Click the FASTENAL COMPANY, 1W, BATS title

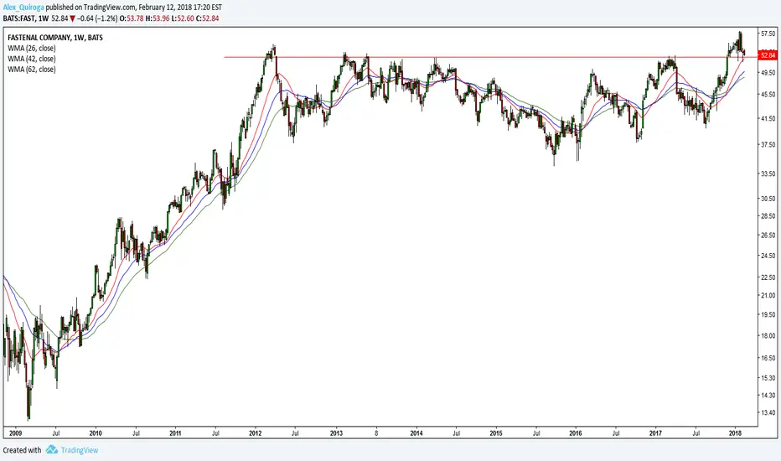coord(55,38)
